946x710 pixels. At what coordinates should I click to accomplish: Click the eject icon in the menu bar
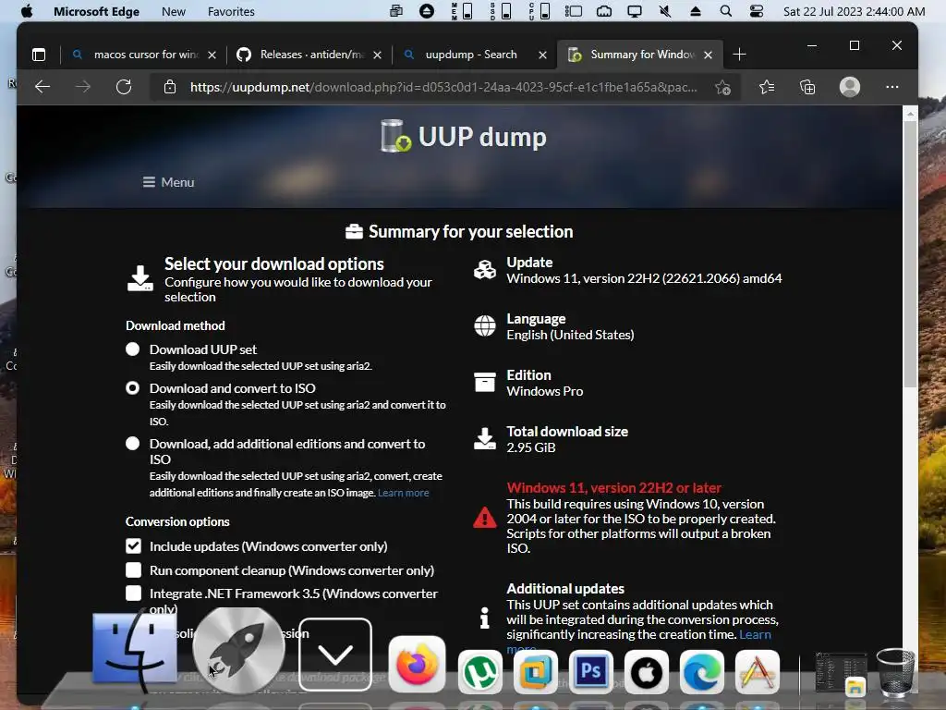click(695, 11)
